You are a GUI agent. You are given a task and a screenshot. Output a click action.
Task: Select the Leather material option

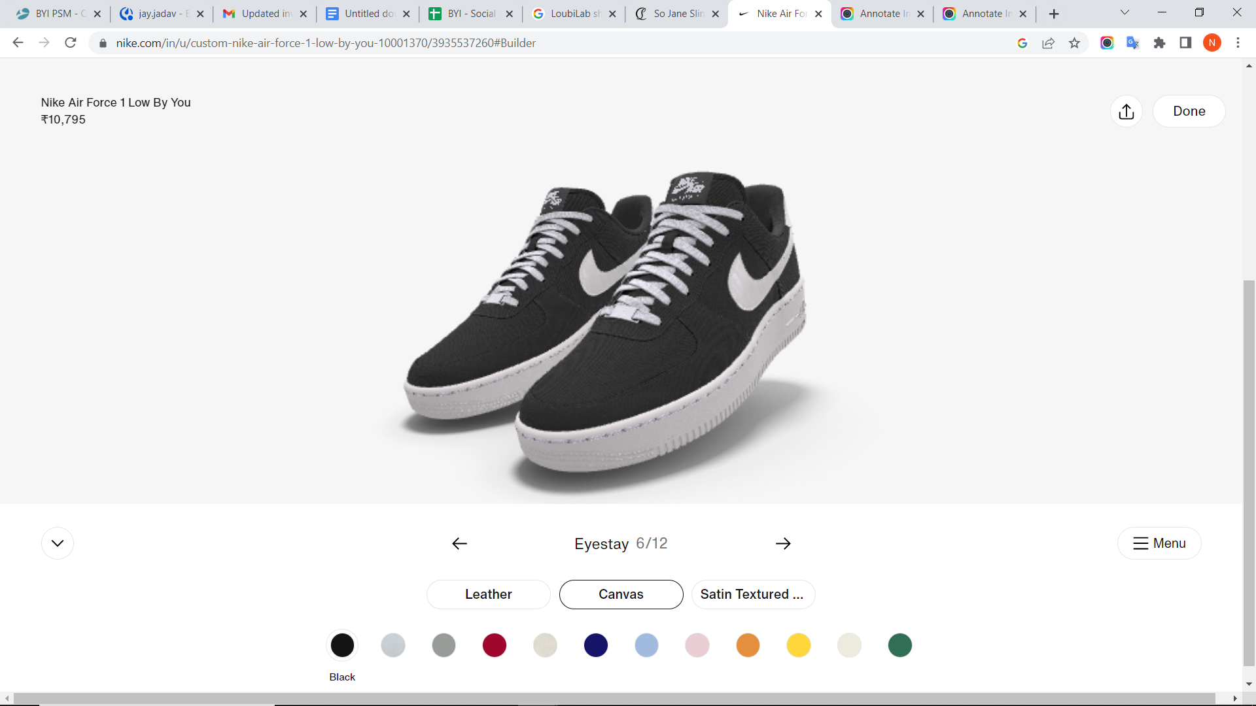click(x=489, y=594)
